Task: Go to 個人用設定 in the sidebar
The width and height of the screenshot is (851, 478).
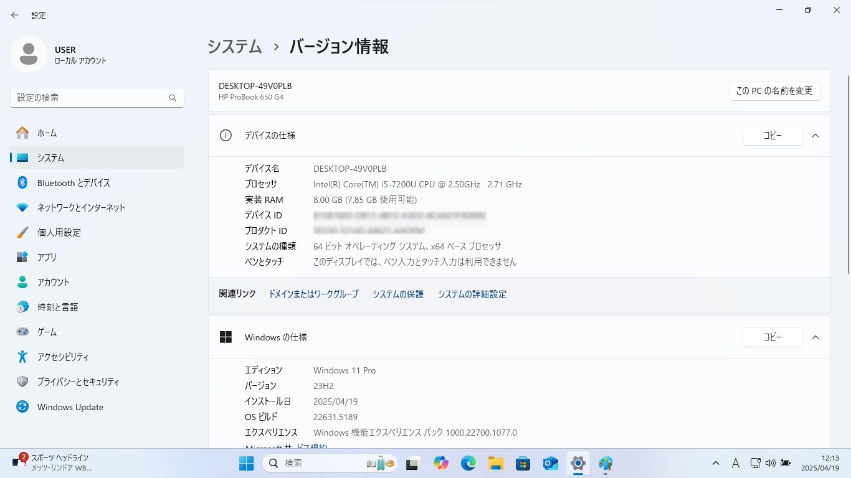Action: (97, 232)
